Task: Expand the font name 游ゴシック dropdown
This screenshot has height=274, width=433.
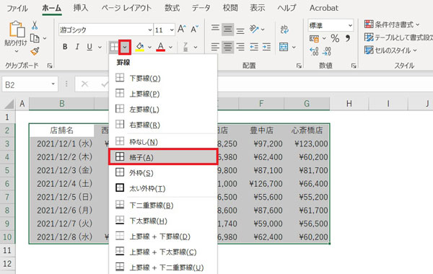Action: click(149, 30)
